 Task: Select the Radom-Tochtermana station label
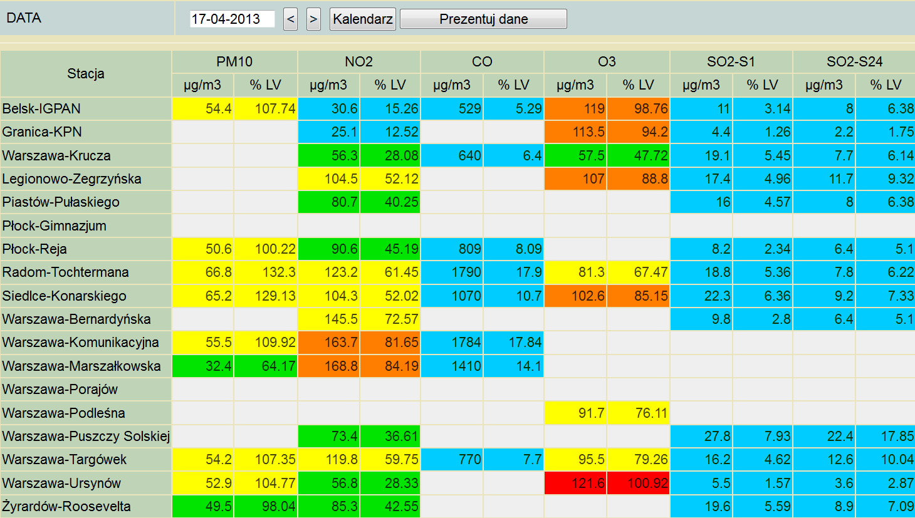pos(86,272)
